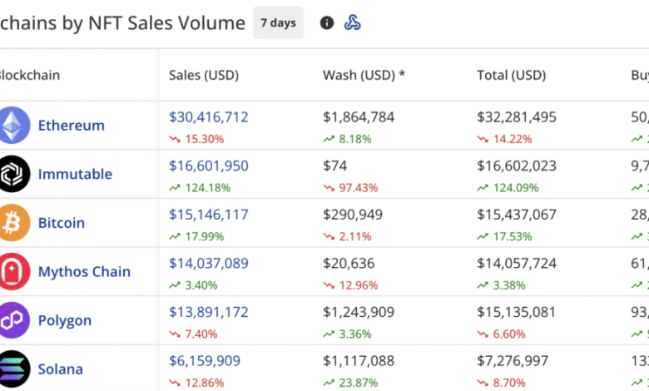Select Ethereum wash value $1,864,784
Screen dimensions: 649x391
[x=359, y=117]
